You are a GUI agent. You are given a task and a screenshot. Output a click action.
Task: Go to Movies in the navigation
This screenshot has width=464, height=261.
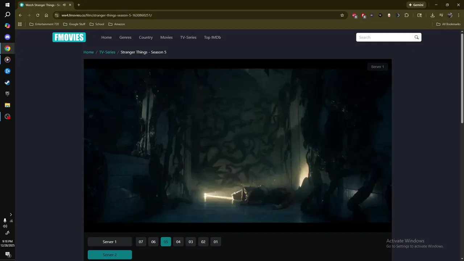pyautogui.click(x=166, y=37)
